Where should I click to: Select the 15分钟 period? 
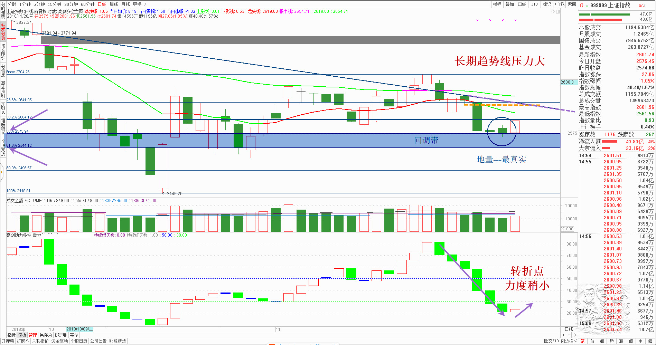[x=54, y=4]
